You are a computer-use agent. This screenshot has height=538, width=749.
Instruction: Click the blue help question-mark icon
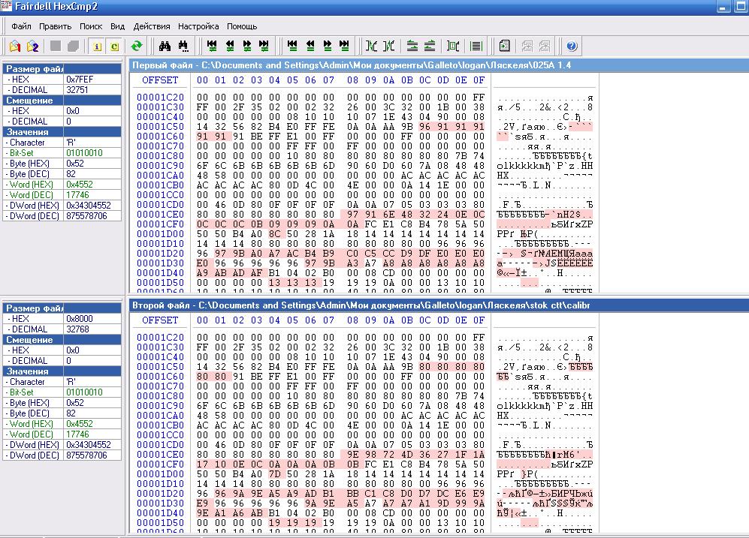coord(572,47)
